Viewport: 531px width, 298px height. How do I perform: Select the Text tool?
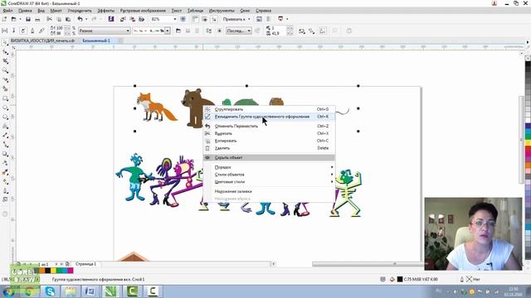pos(5,126)
